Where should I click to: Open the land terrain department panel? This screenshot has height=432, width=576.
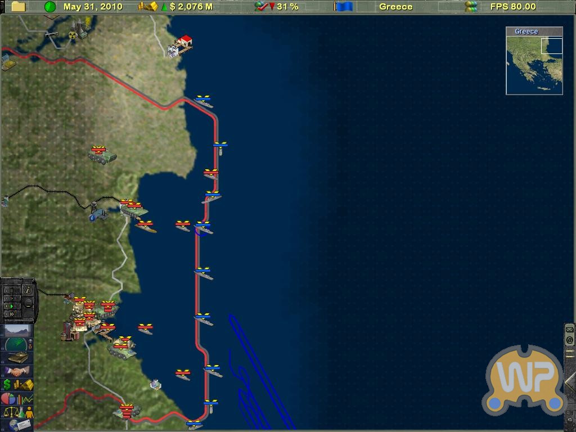click(x=17, y=330)
